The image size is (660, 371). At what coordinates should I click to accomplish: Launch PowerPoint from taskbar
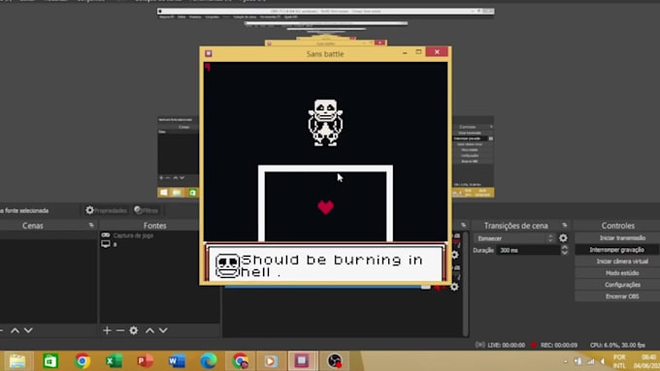[146, 361]
